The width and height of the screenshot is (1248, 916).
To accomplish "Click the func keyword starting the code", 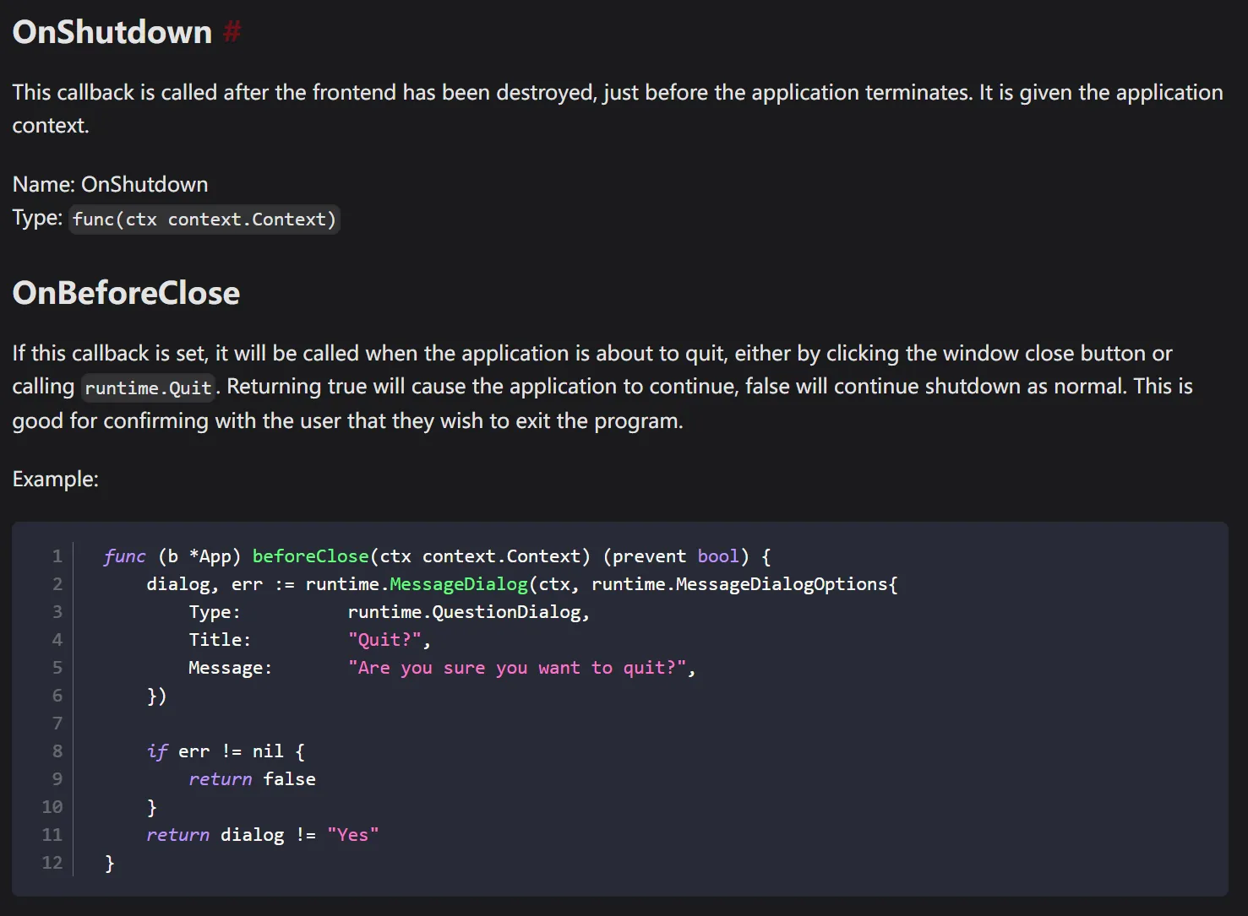I will point(124,556).
